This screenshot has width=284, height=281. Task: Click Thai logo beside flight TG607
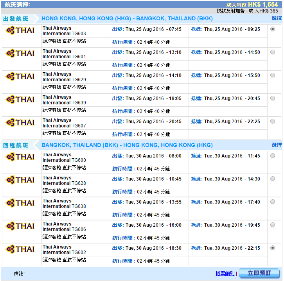point(20,123)
